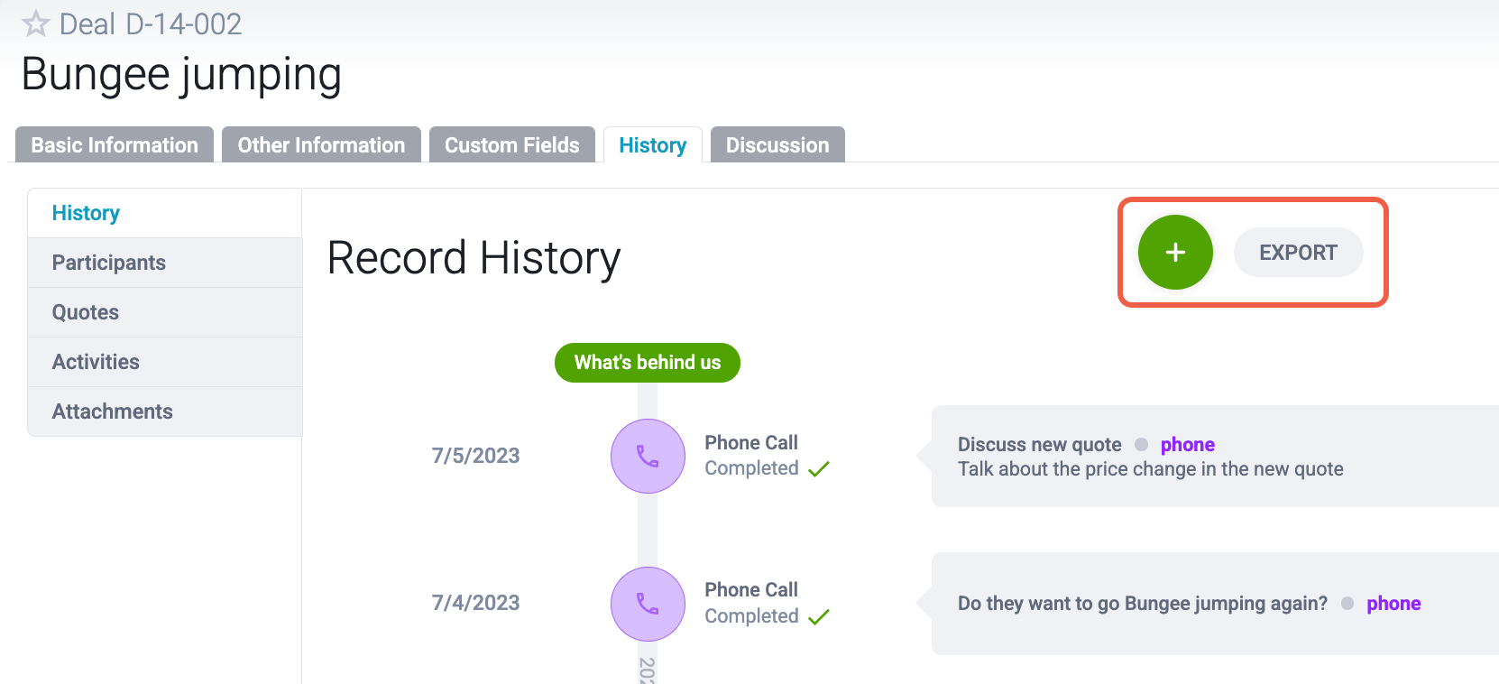Open the Other Information tab
The image size is (1499, 684).
pos(321,145)
